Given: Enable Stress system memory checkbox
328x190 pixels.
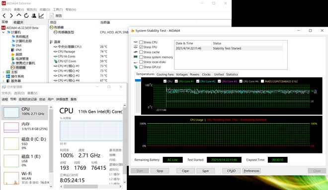Looking at the screenshot, I should tap(141, 57).
